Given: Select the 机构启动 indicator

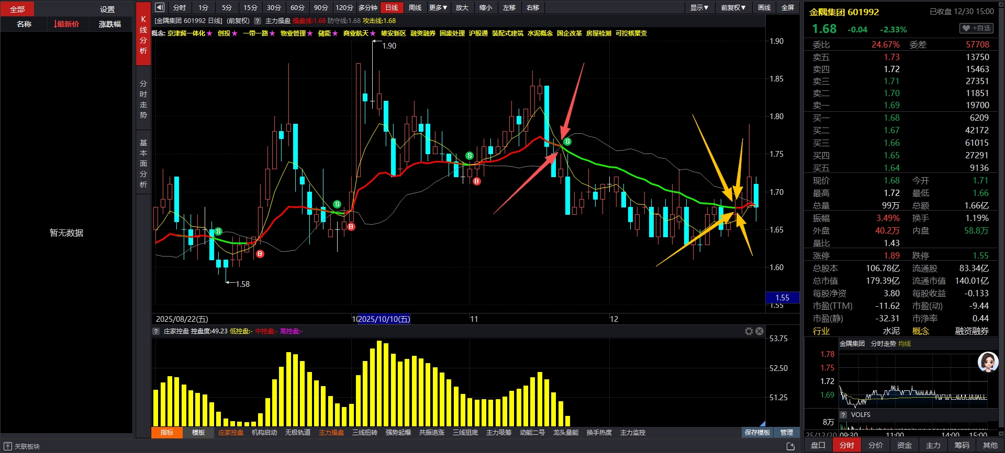Looking at the screenshot, I should pyautogui.click(x=264, y=433).
